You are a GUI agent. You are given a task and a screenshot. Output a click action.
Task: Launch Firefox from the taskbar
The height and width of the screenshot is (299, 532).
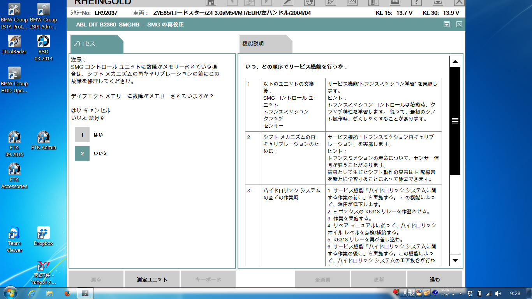pyautogui.click(x=67, y=293)
